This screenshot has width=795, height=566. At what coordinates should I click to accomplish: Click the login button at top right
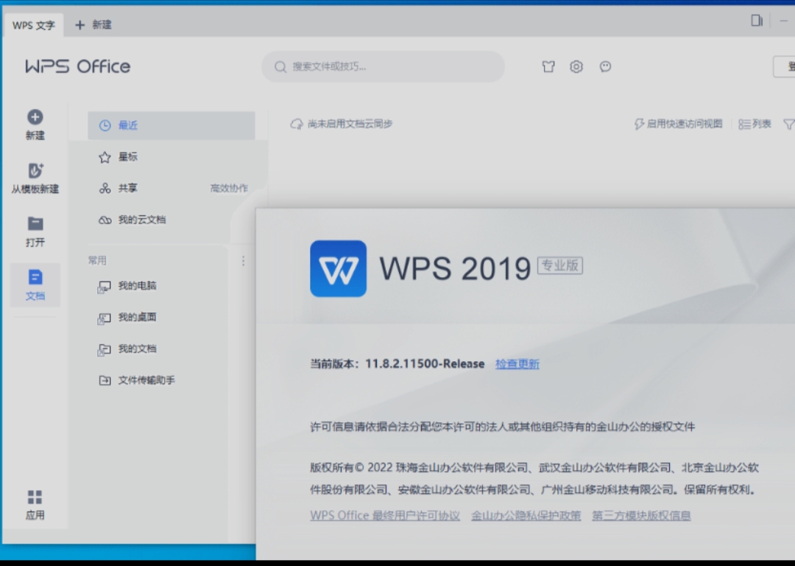(785, 66)
